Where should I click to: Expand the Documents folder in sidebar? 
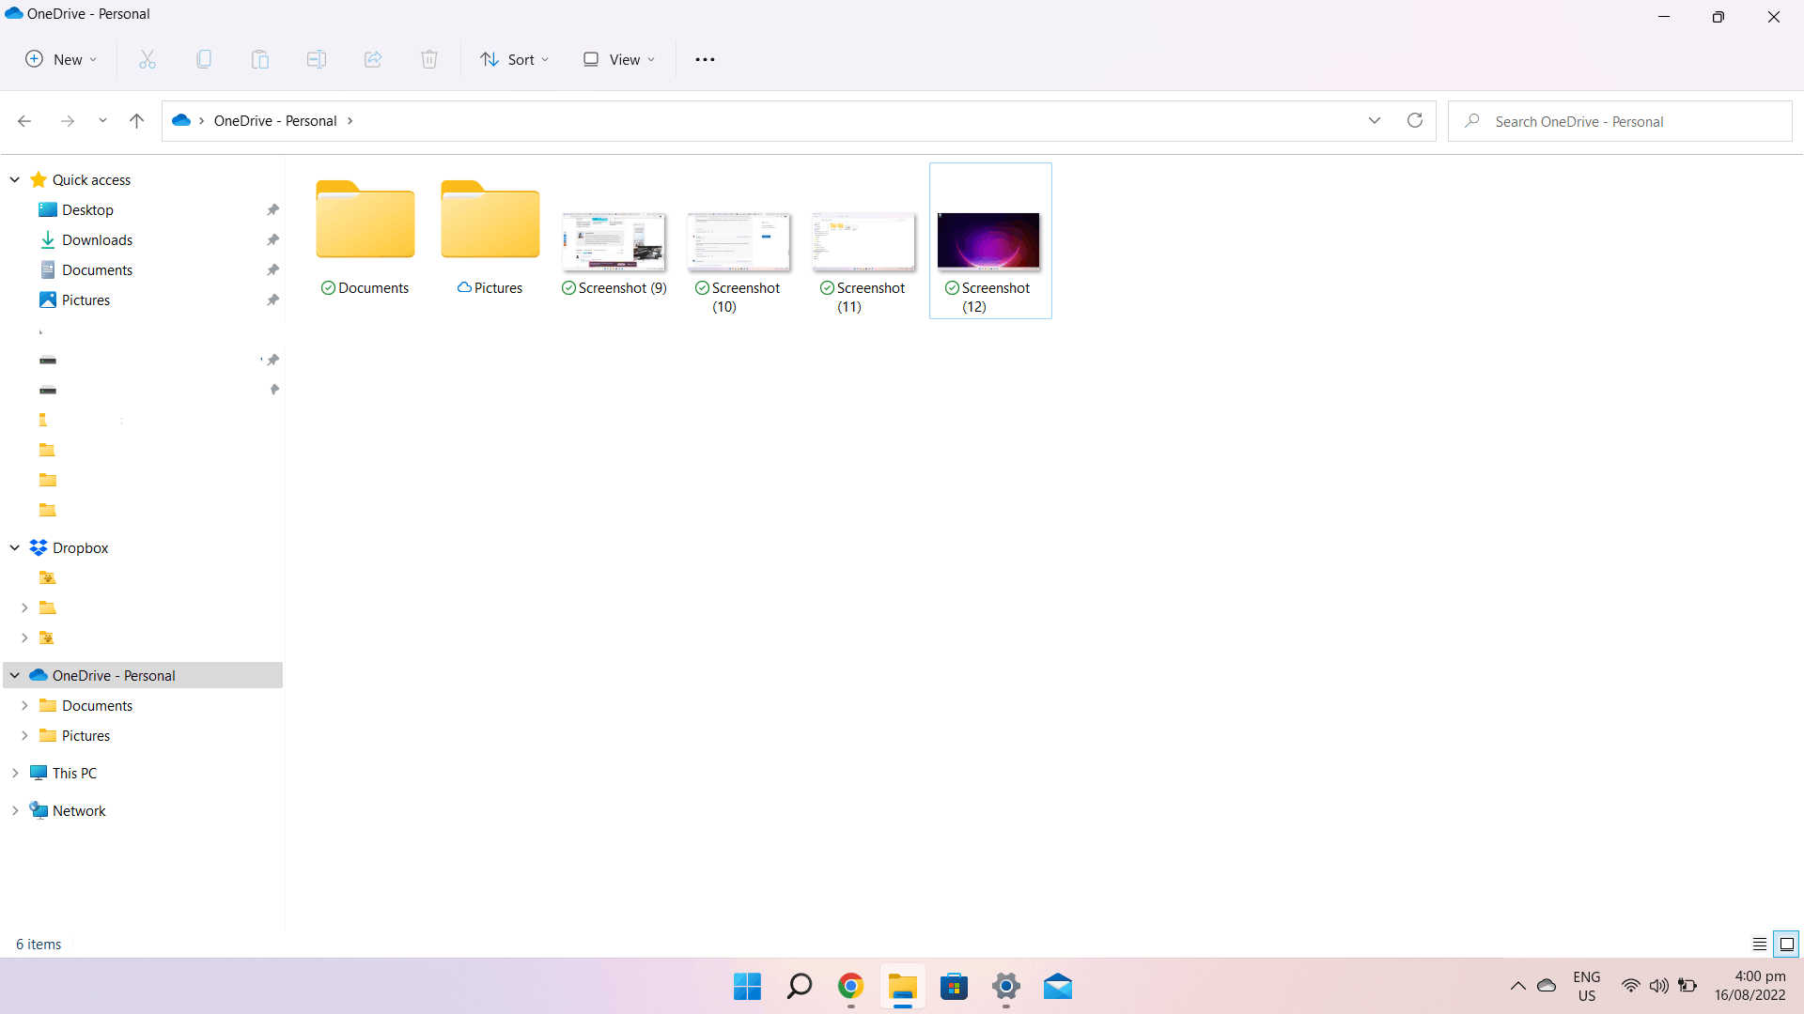(24, 704)
